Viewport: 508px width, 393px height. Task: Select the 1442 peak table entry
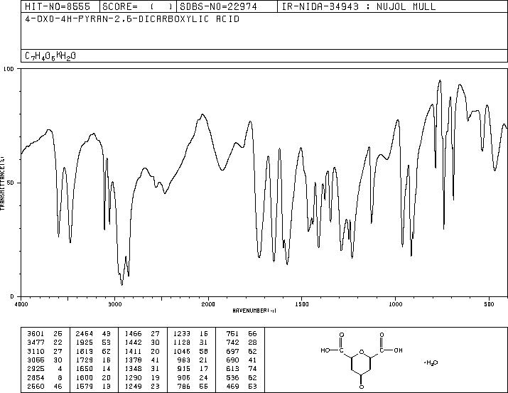click(142, 343)
